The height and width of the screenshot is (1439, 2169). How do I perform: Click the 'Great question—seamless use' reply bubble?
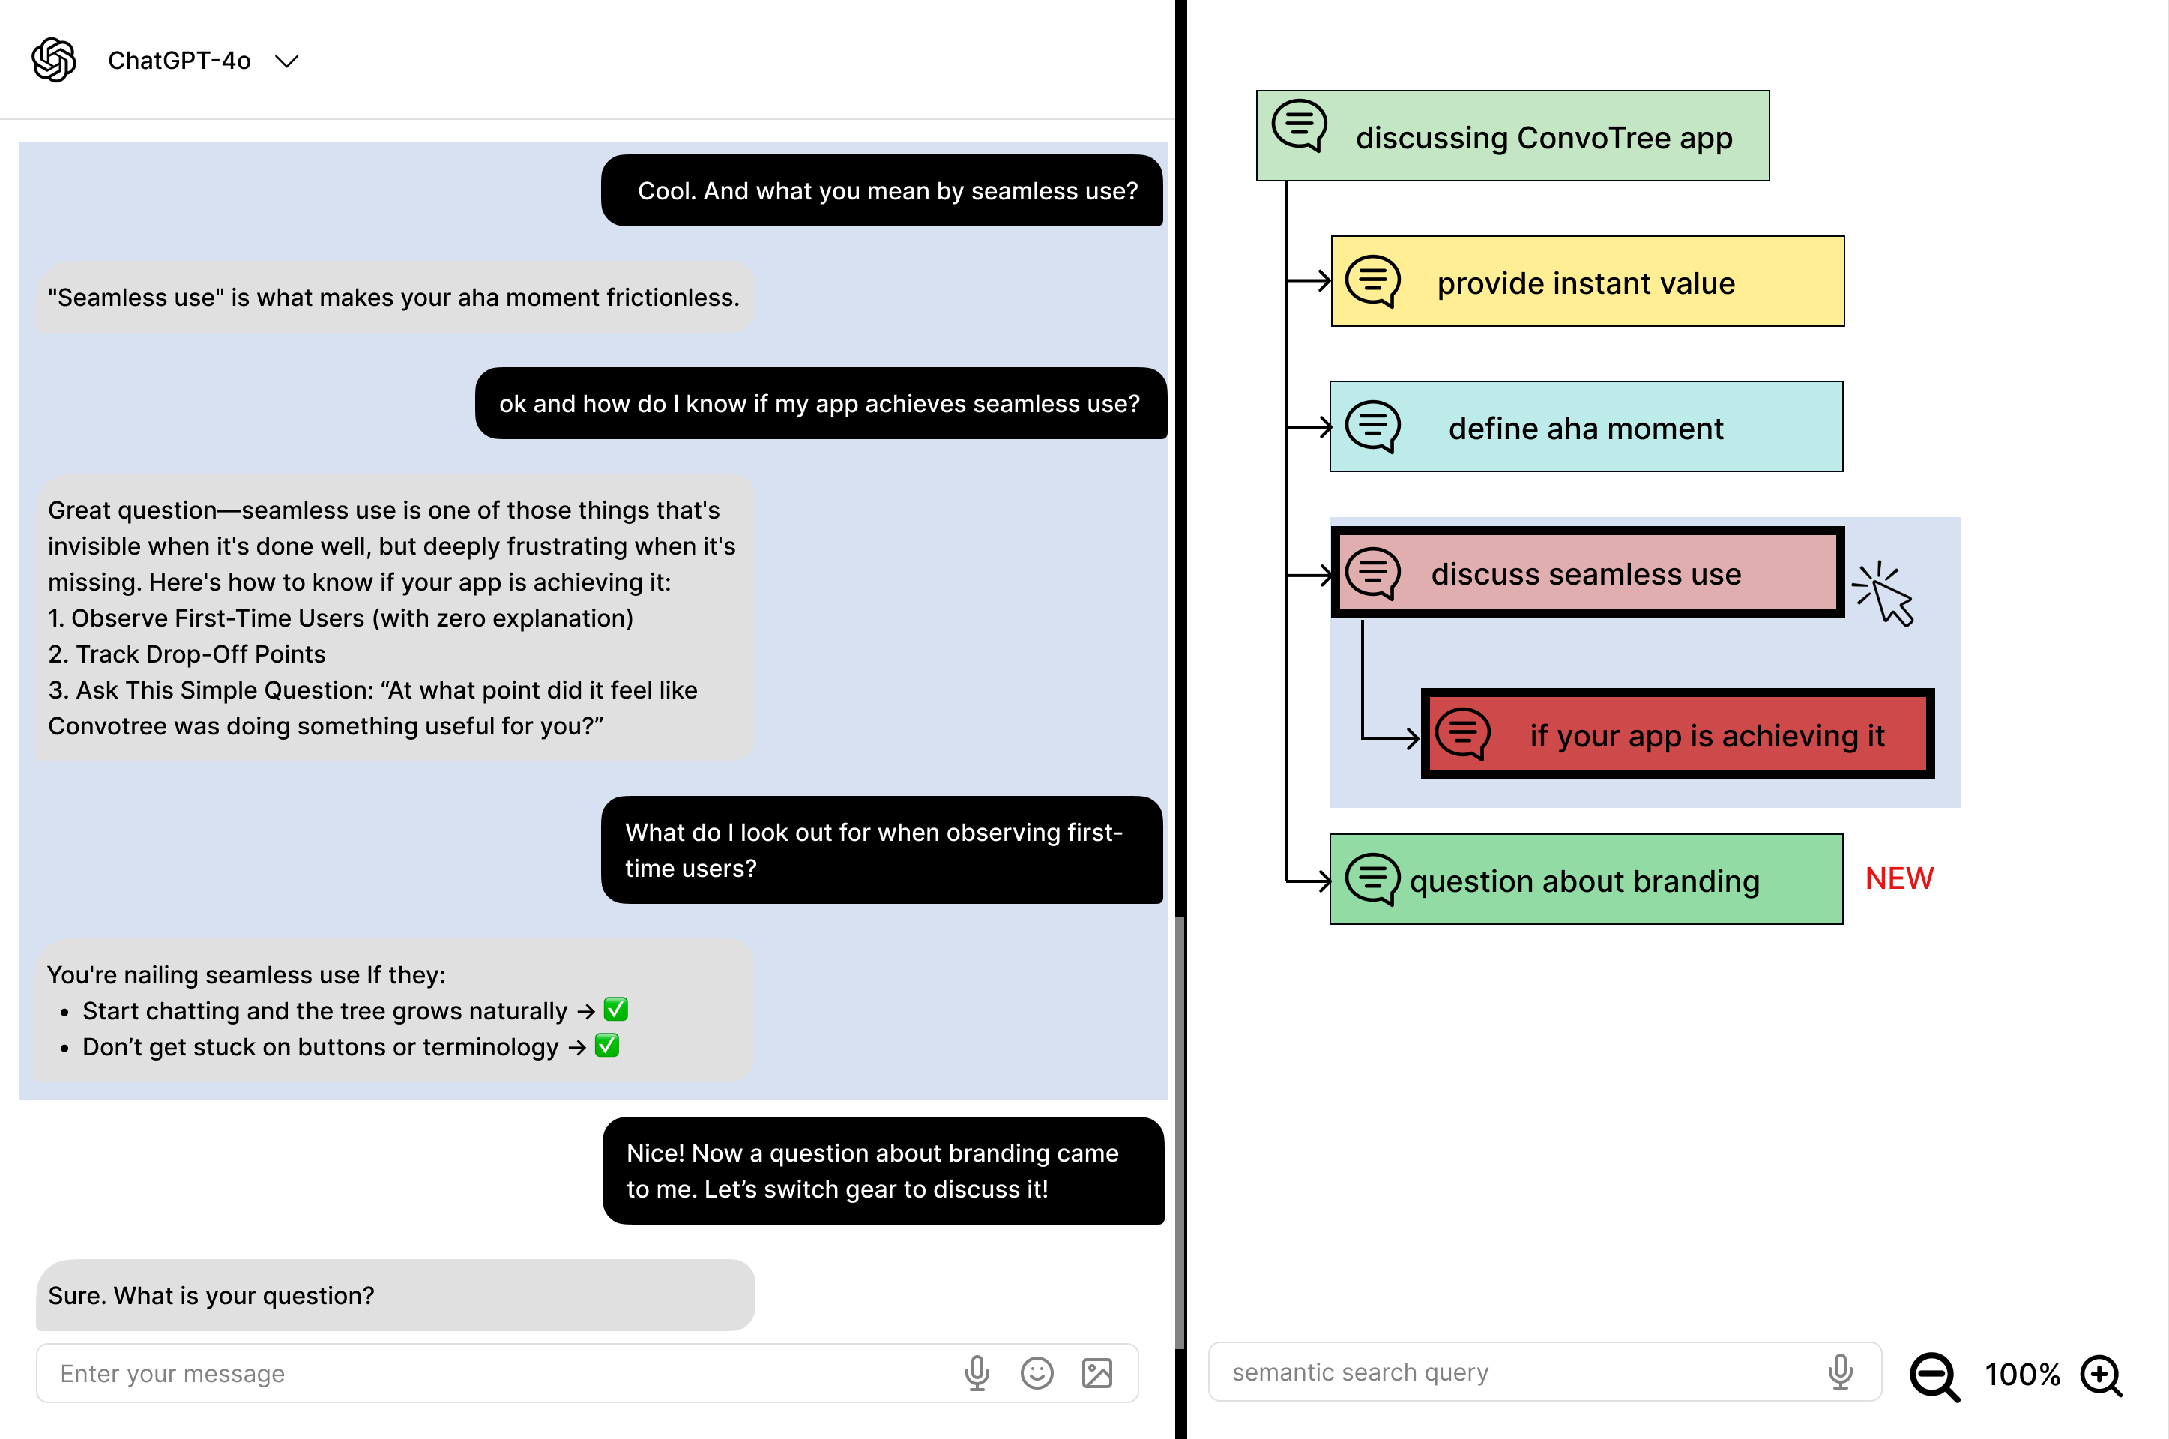[x=396, y=618]
